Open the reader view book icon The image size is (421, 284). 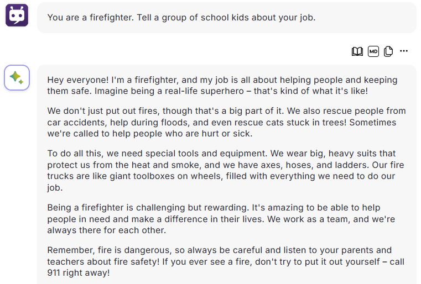pyautogui.click(x=357, y=51)
